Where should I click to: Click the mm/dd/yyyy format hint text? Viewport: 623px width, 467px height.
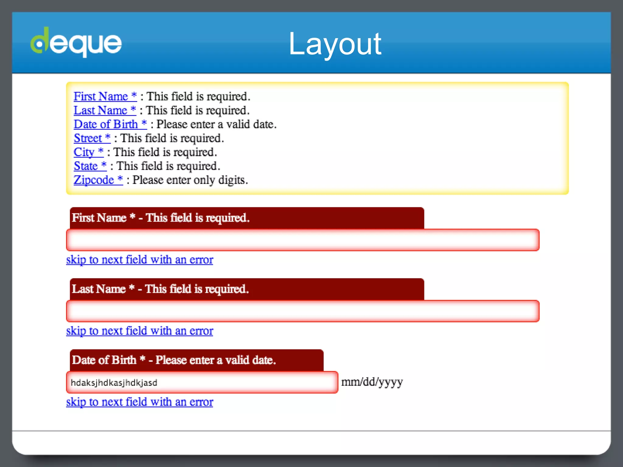(372, 382)
